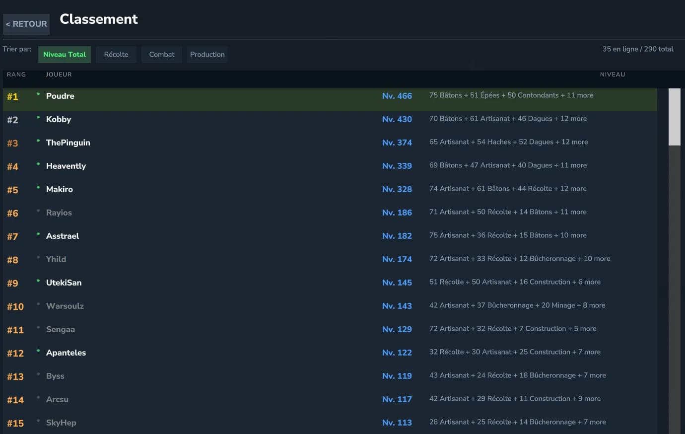Click breakdown '69 Bâtons + 47 Artisanat'

pos(508,165)
